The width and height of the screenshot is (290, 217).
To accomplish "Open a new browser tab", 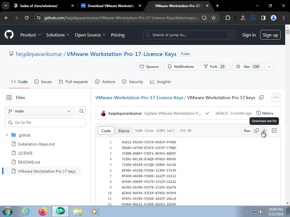I will pyautogui.click(x=217, y=6).
